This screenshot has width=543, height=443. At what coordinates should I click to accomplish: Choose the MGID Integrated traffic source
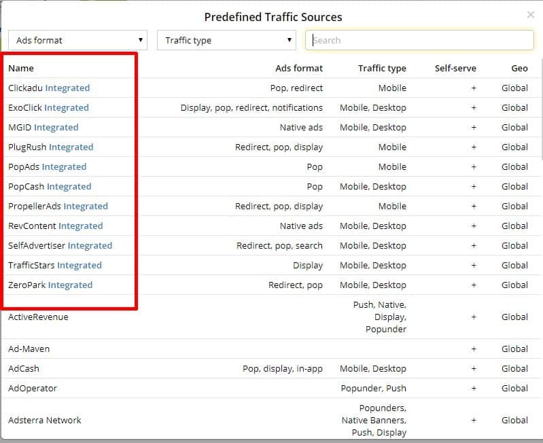[x=43, y=127]
